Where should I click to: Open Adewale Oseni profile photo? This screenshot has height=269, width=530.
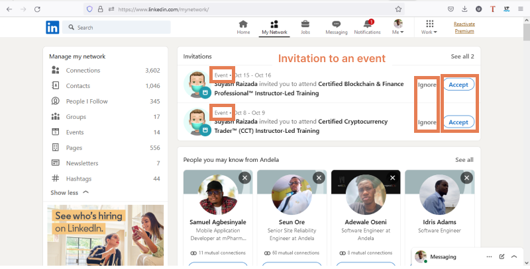coord(366,194)
